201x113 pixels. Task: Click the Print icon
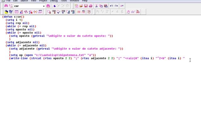[x=91, y=6]
